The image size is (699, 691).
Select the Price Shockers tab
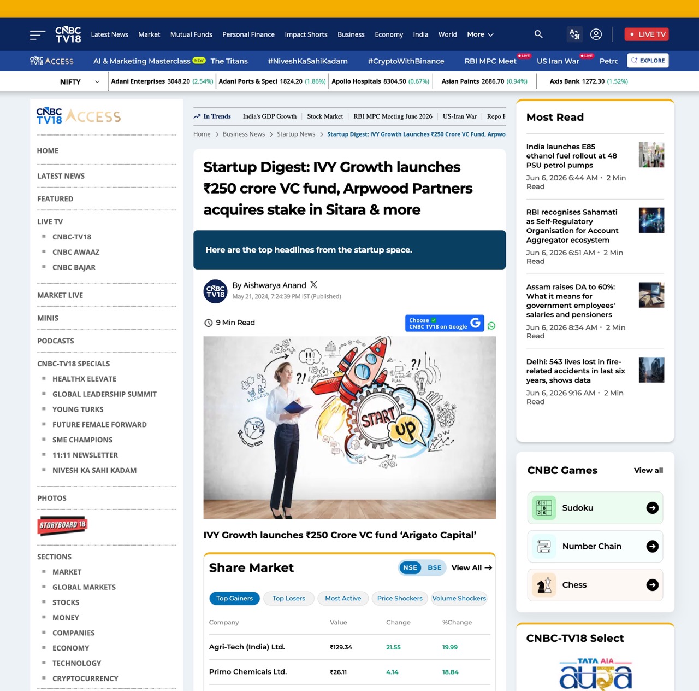(x=400, y=598)
